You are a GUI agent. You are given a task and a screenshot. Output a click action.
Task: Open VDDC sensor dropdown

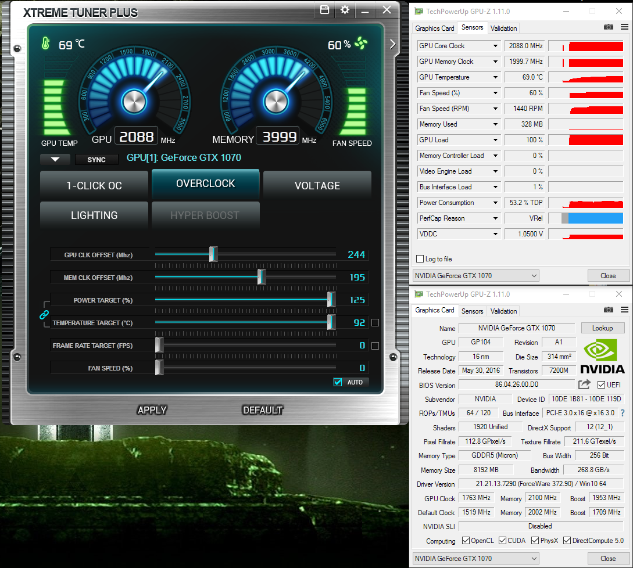pos(495,235)
